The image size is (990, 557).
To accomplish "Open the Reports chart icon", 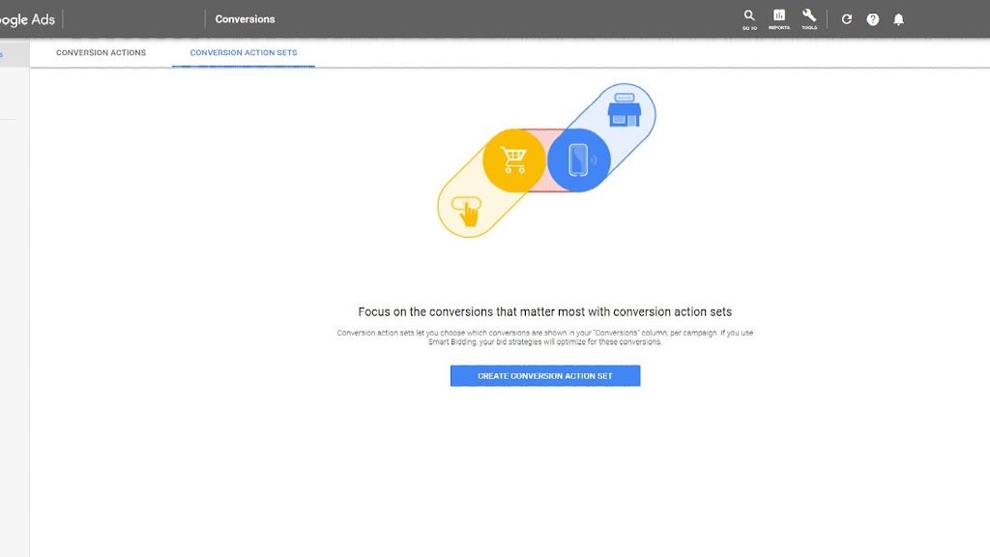I will [x=779, y=18].
